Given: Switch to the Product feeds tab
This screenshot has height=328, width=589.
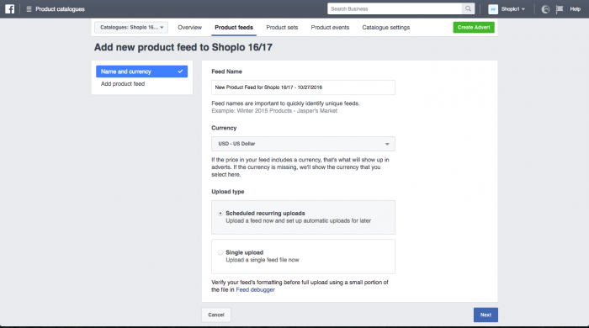Looking at the screenshot, I should [234, 28].
